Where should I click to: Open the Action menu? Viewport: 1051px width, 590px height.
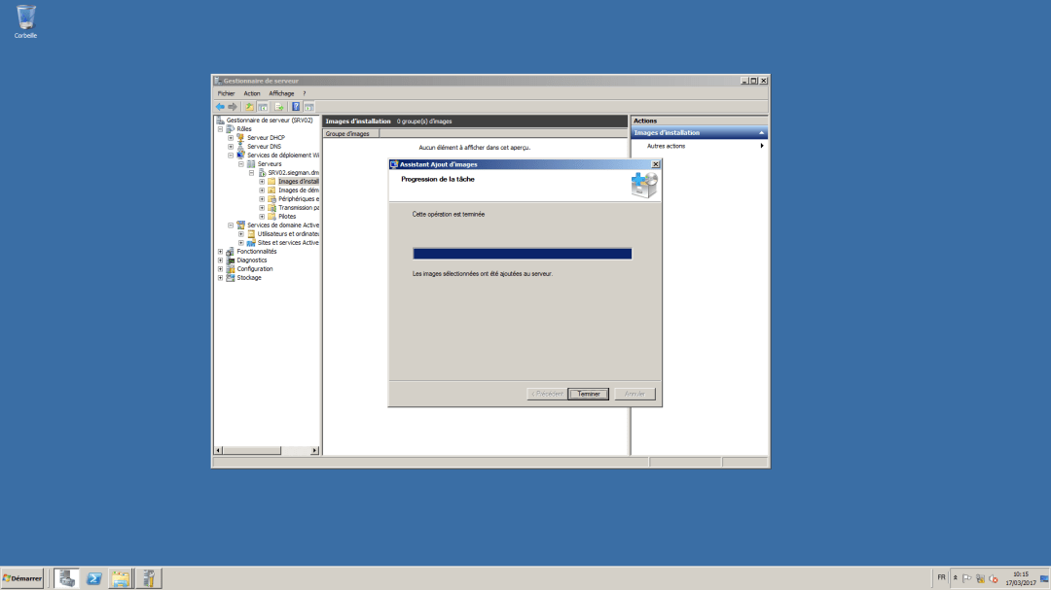[x=252, y=93]
